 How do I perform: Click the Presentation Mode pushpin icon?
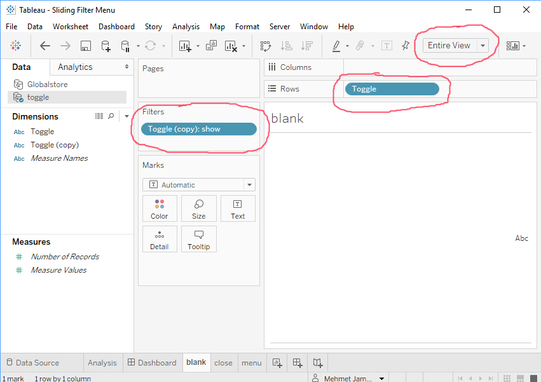406,45
